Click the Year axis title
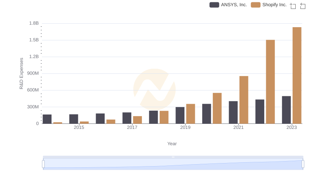Image resolution: width=310 pixels, height=179 pixels. (172, 144)
